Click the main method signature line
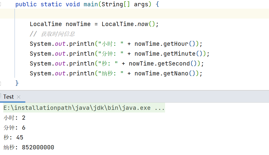Screen dimensions: 269x155 (x=87, y=4)
